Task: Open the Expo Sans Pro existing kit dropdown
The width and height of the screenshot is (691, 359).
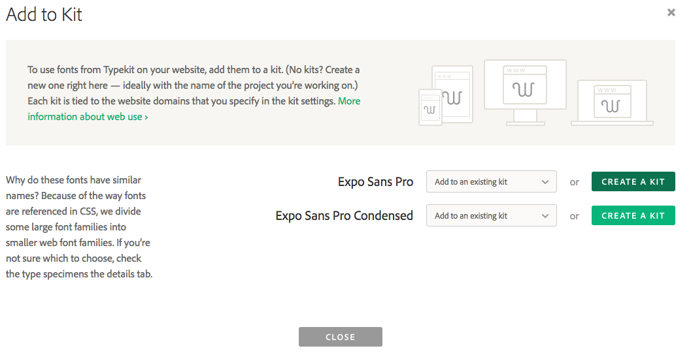Action: 491,182
